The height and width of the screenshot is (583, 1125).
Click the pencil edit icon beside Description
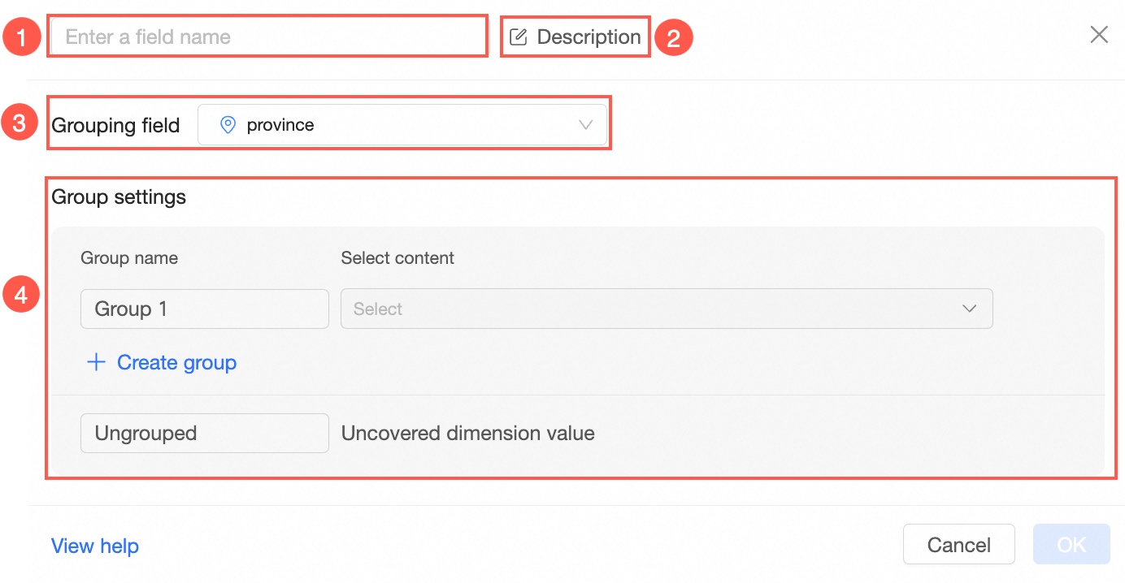(x=518, y=37)
